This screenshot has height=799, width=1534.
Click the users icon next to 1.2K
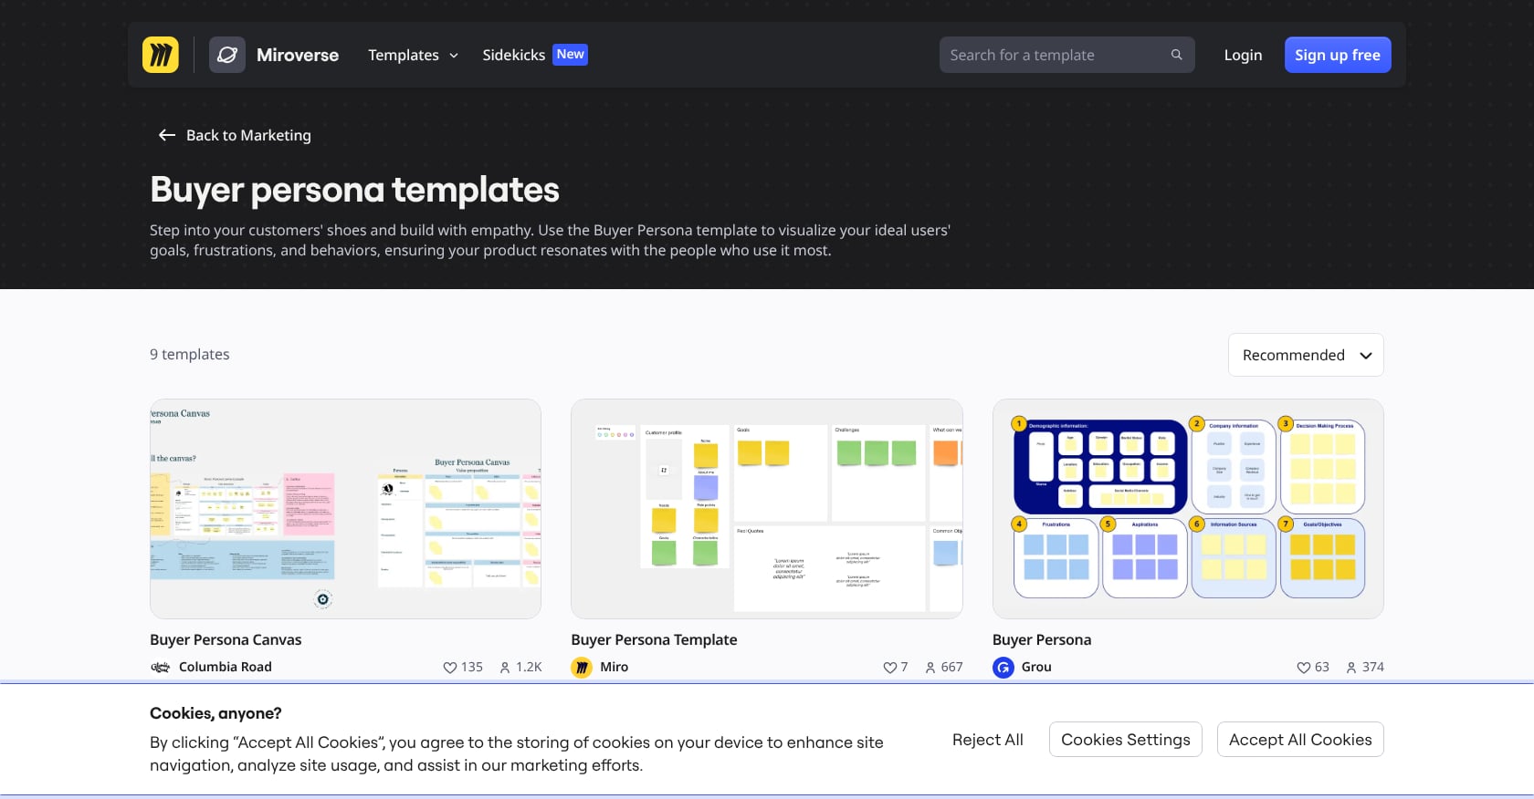coord(505,668)
